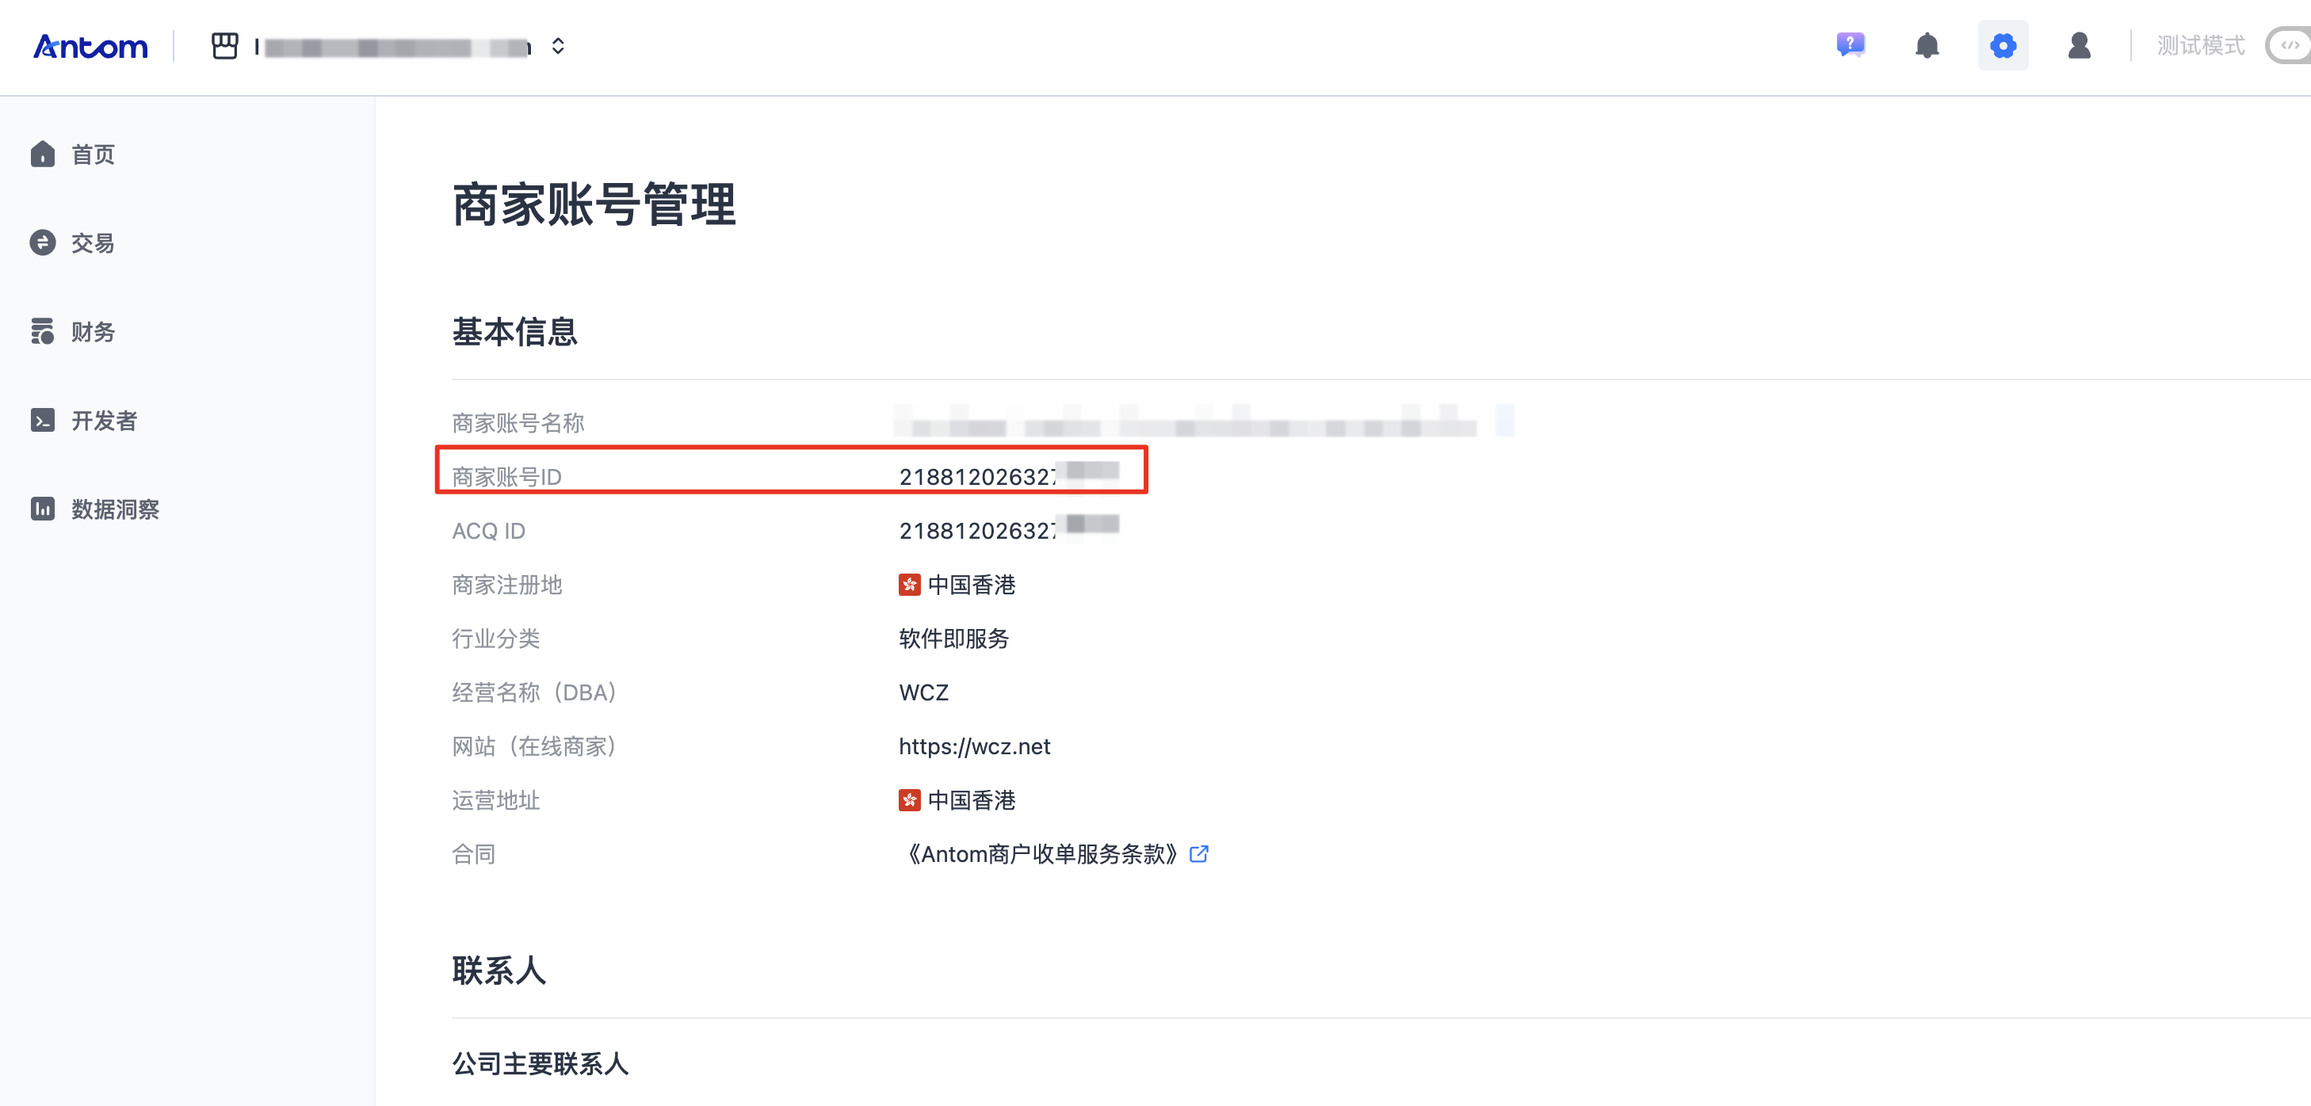Viewport: 2311px width, 1106px height.
Task: Click the Antom logo
Action: point(90,46)
